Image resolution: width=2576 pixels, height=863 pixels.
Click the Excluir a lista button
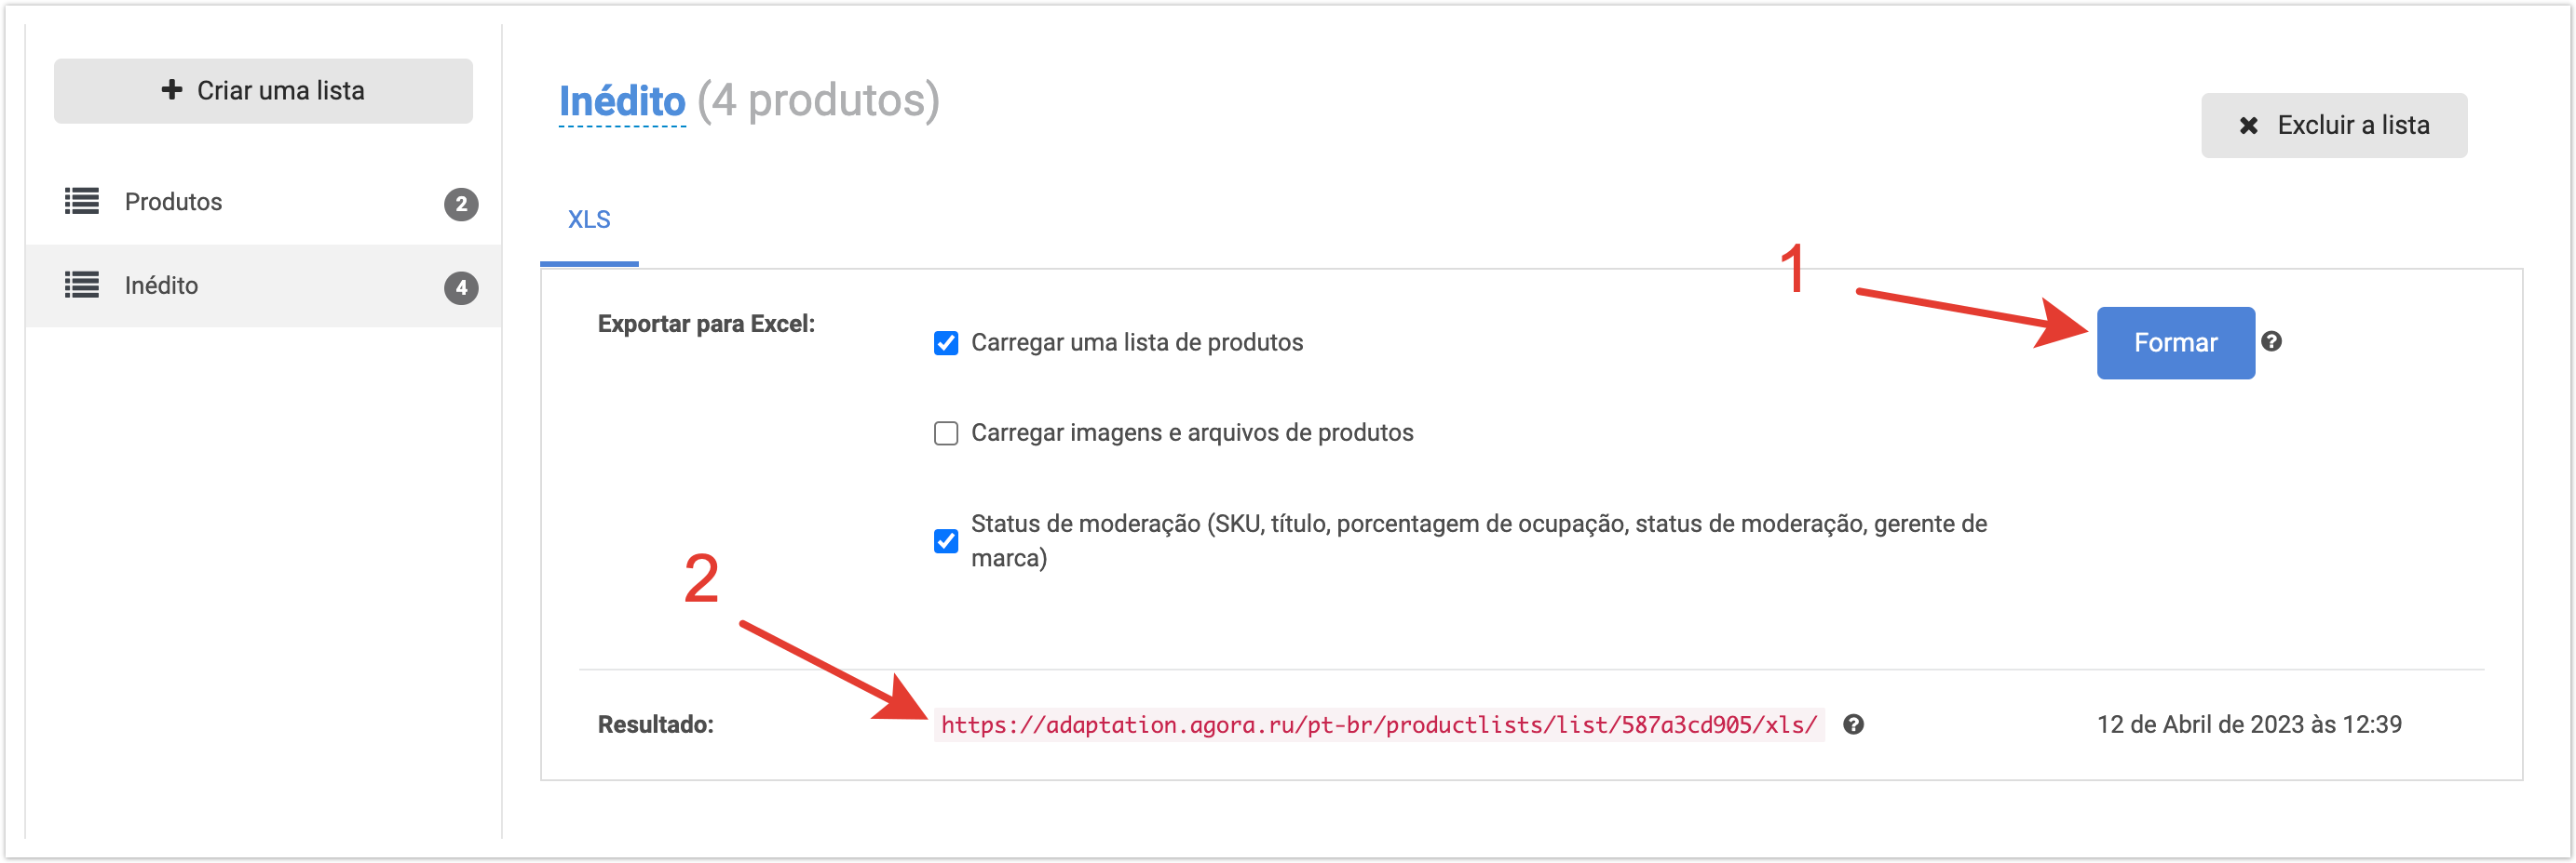[x=2333, y=126]
